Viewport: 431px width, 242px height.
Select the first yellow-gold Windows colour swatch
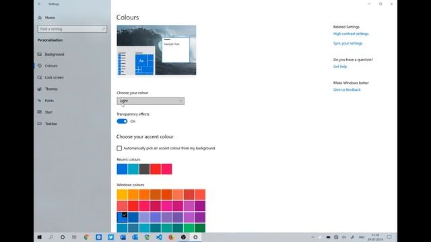[x=122, y=194]
